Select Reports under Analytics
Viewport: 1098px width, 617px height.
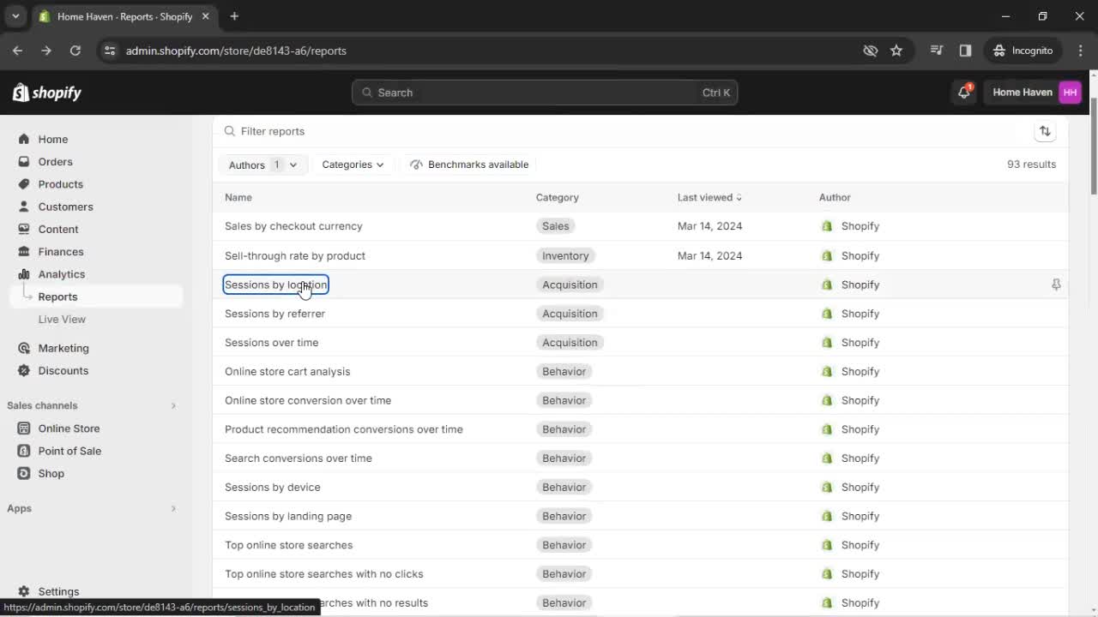point(57,297)
